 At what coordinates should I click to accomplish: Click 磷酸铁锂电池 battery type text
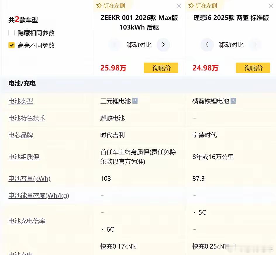coord(211,101)
